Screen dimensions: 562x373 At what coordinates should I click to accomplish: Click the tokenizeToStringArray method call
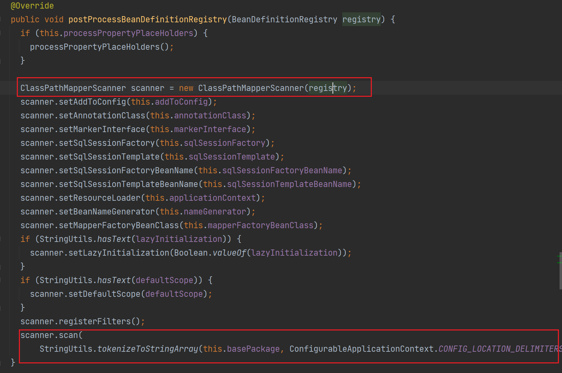148,349
